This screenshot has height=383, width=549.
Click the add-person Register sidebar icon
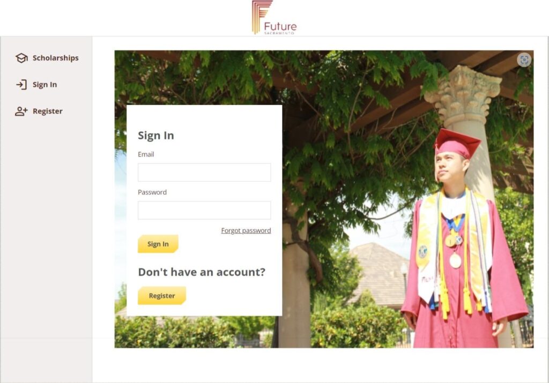(x=21, y=111)
